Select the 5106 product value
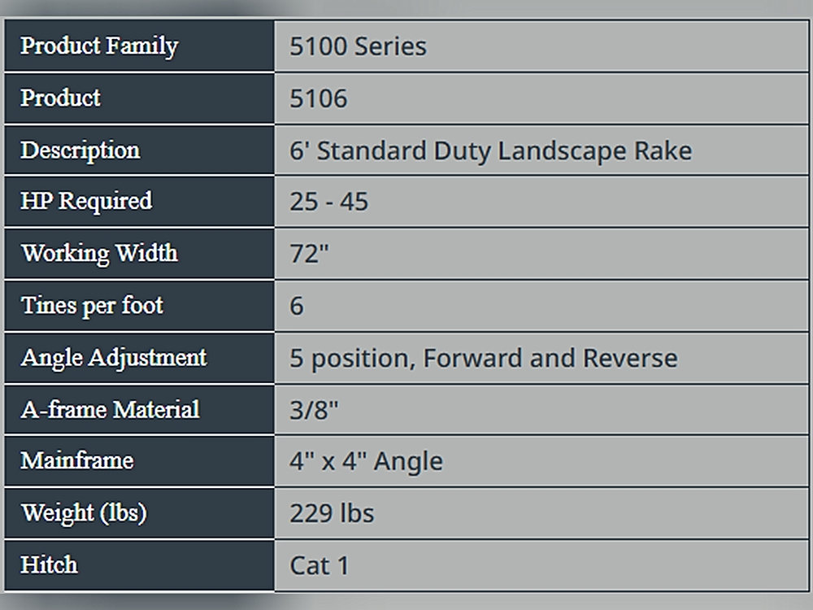Image resolution: width=813 pixels, height=610 pixels. 319,98
